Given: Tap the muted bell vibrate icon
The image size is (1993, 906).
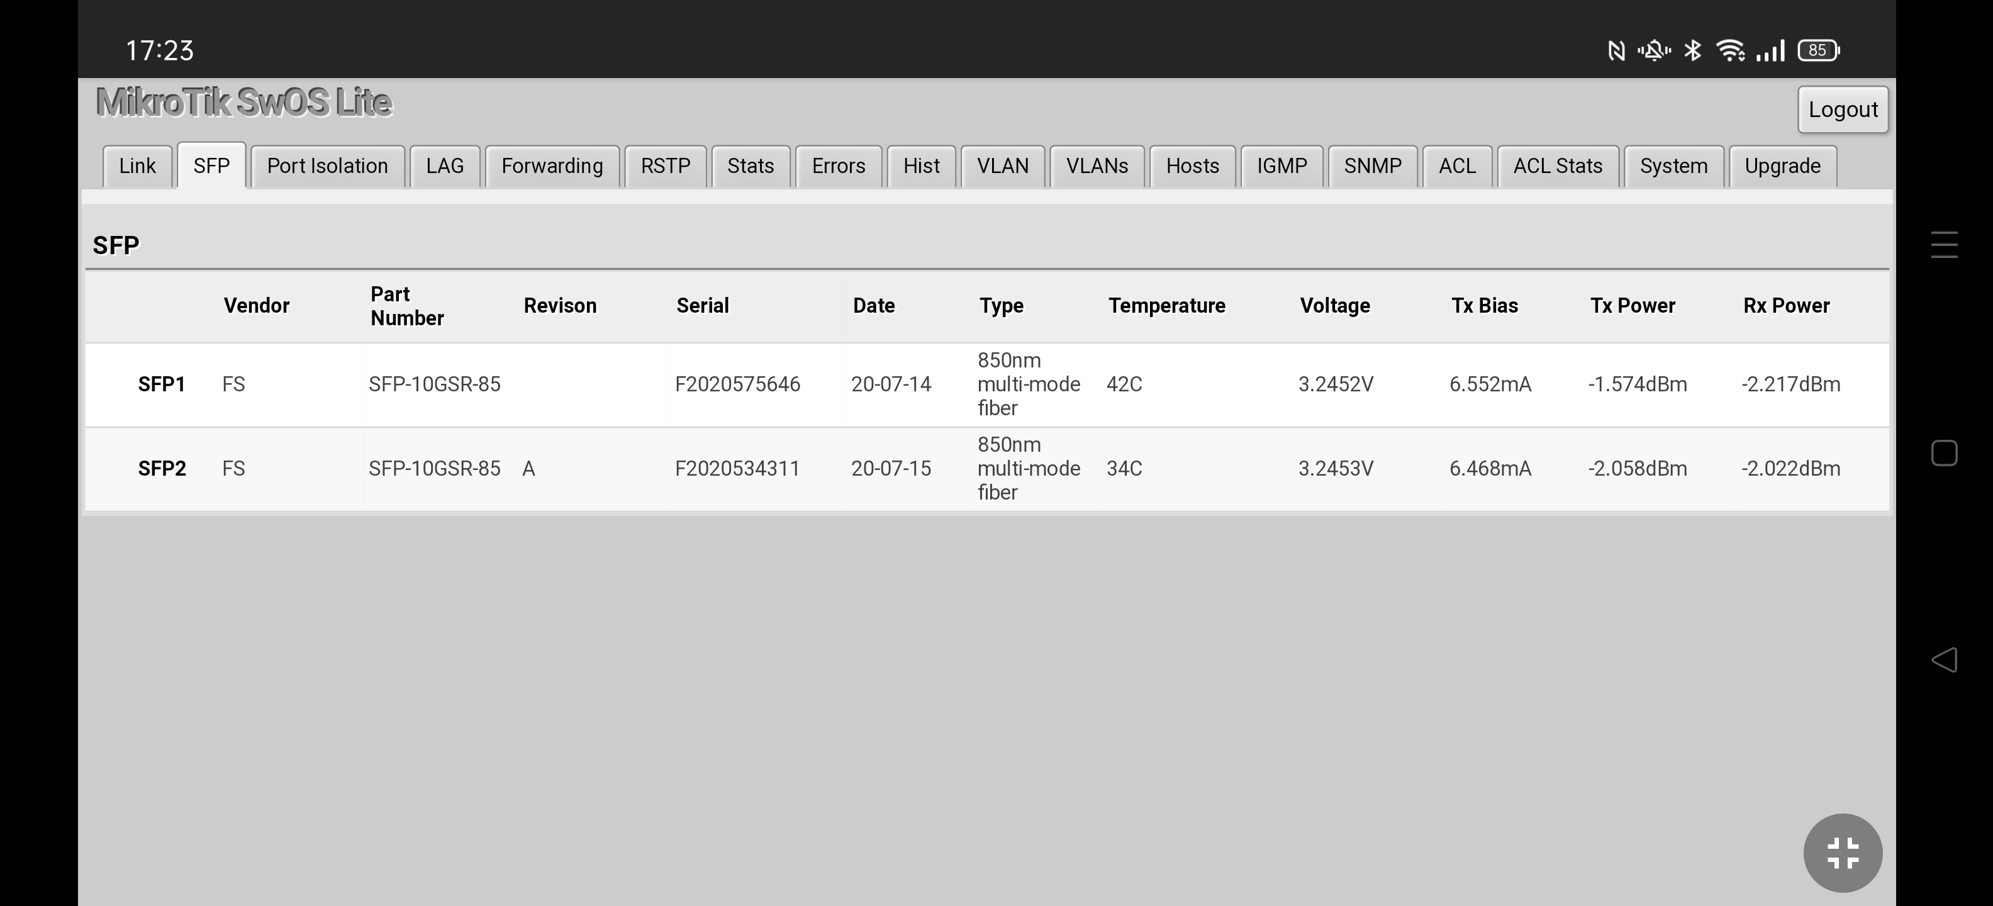Looking at the screenshot, I should (x=1653, y=50).
